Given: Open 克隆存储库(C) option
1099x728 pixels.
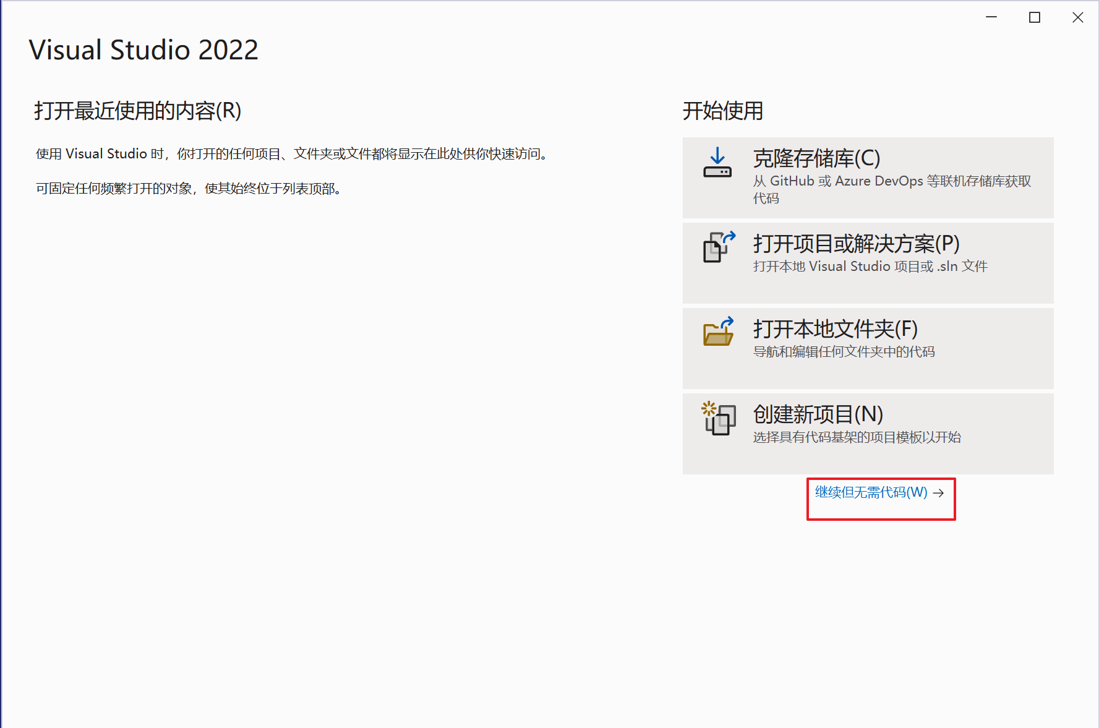Looking at the screenshot, I should (868, 178).
